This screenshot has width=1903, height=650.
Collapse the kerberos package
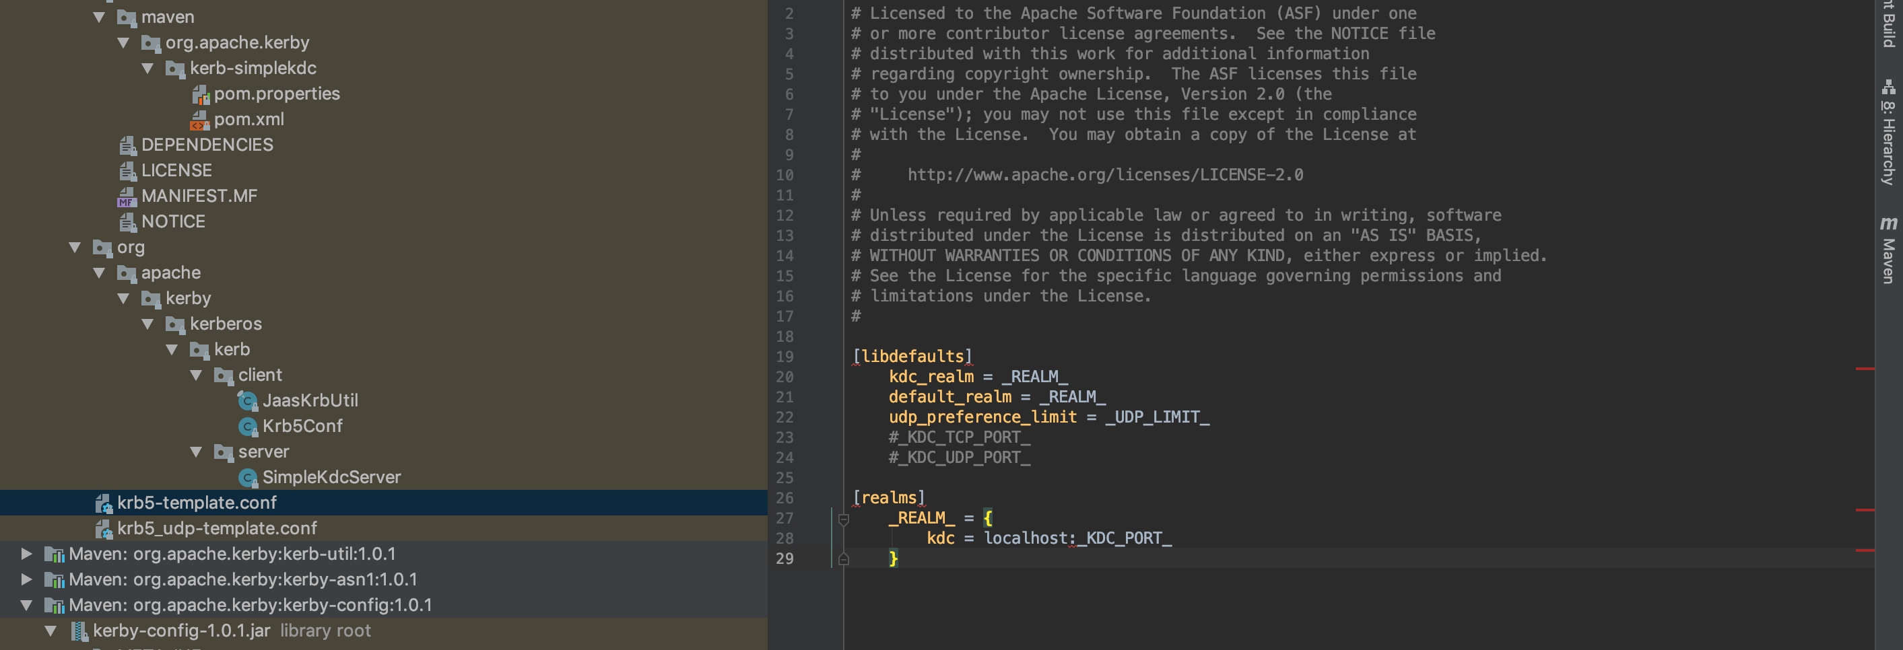click(x=147, y=324)
